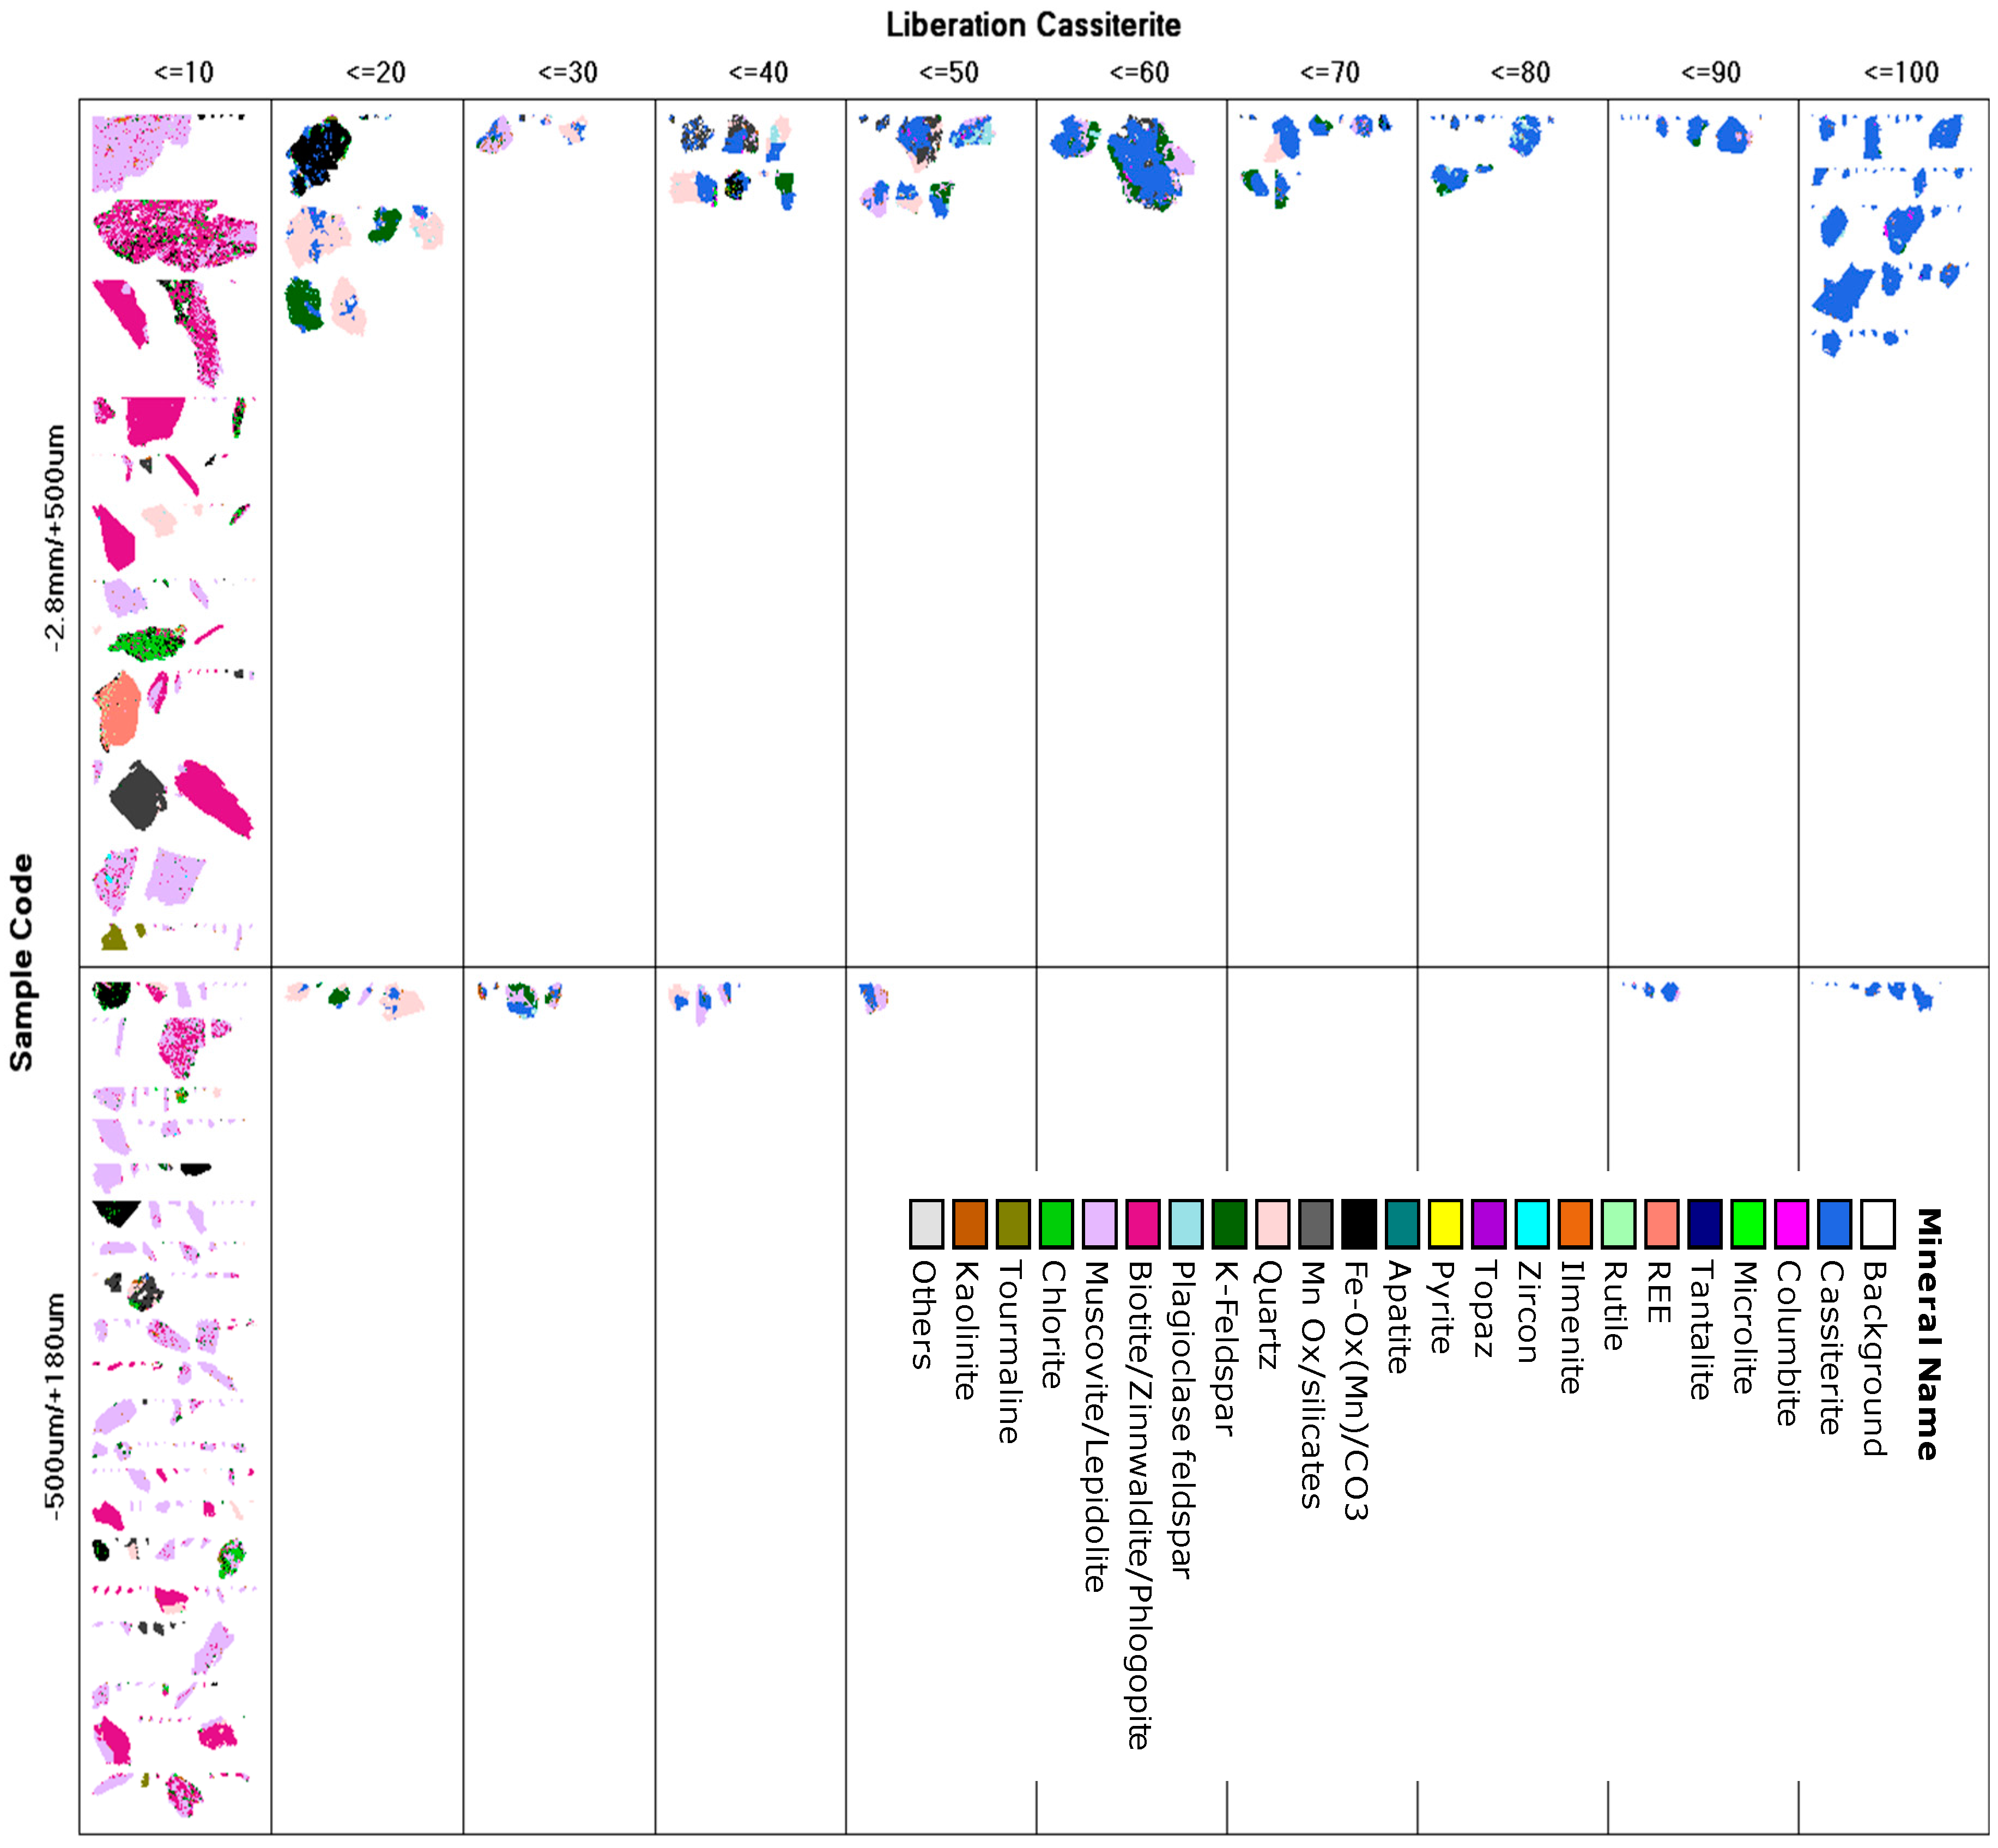Click the Zircon cyan legend swatch
The height and width of the screenshot is (1848, 1998).
pos(1531,1224)
